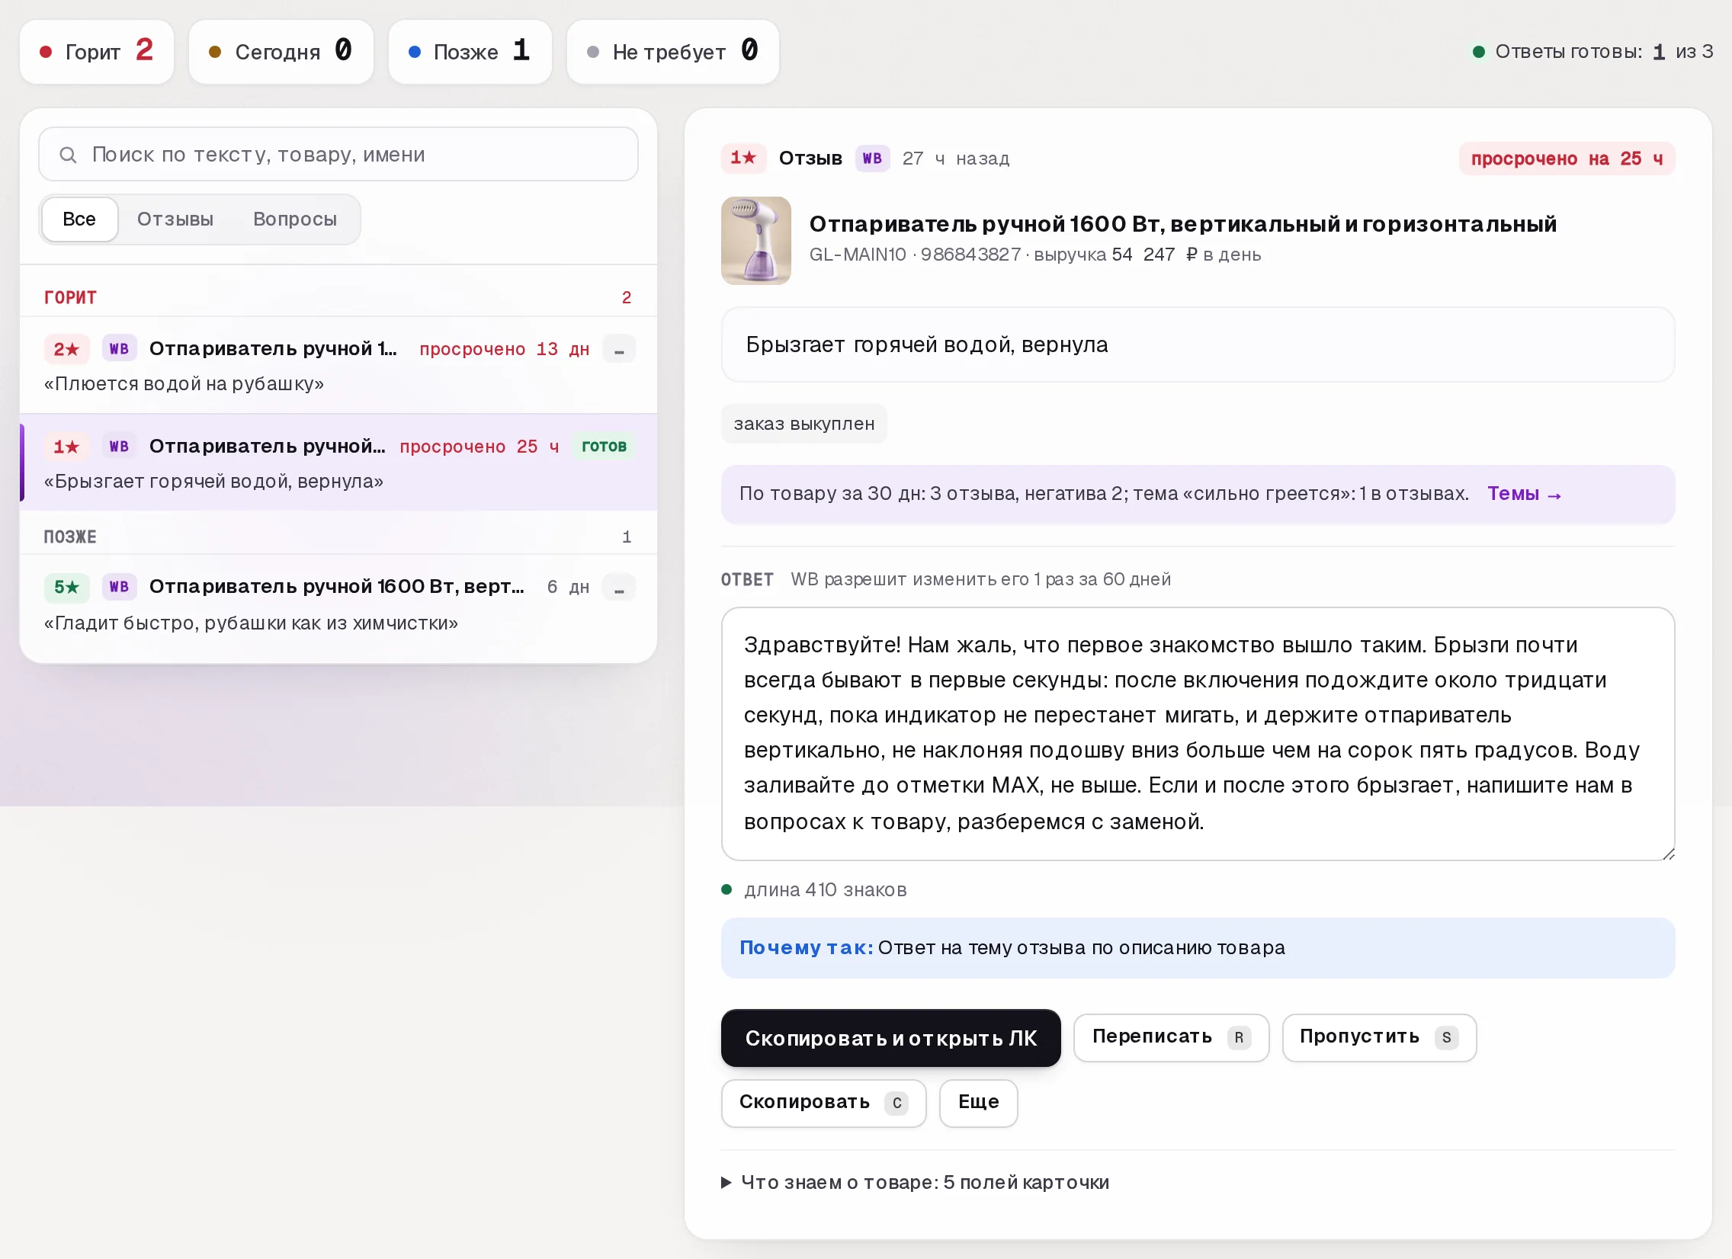Click the 2★ badge in the list

tap(66, 349)
